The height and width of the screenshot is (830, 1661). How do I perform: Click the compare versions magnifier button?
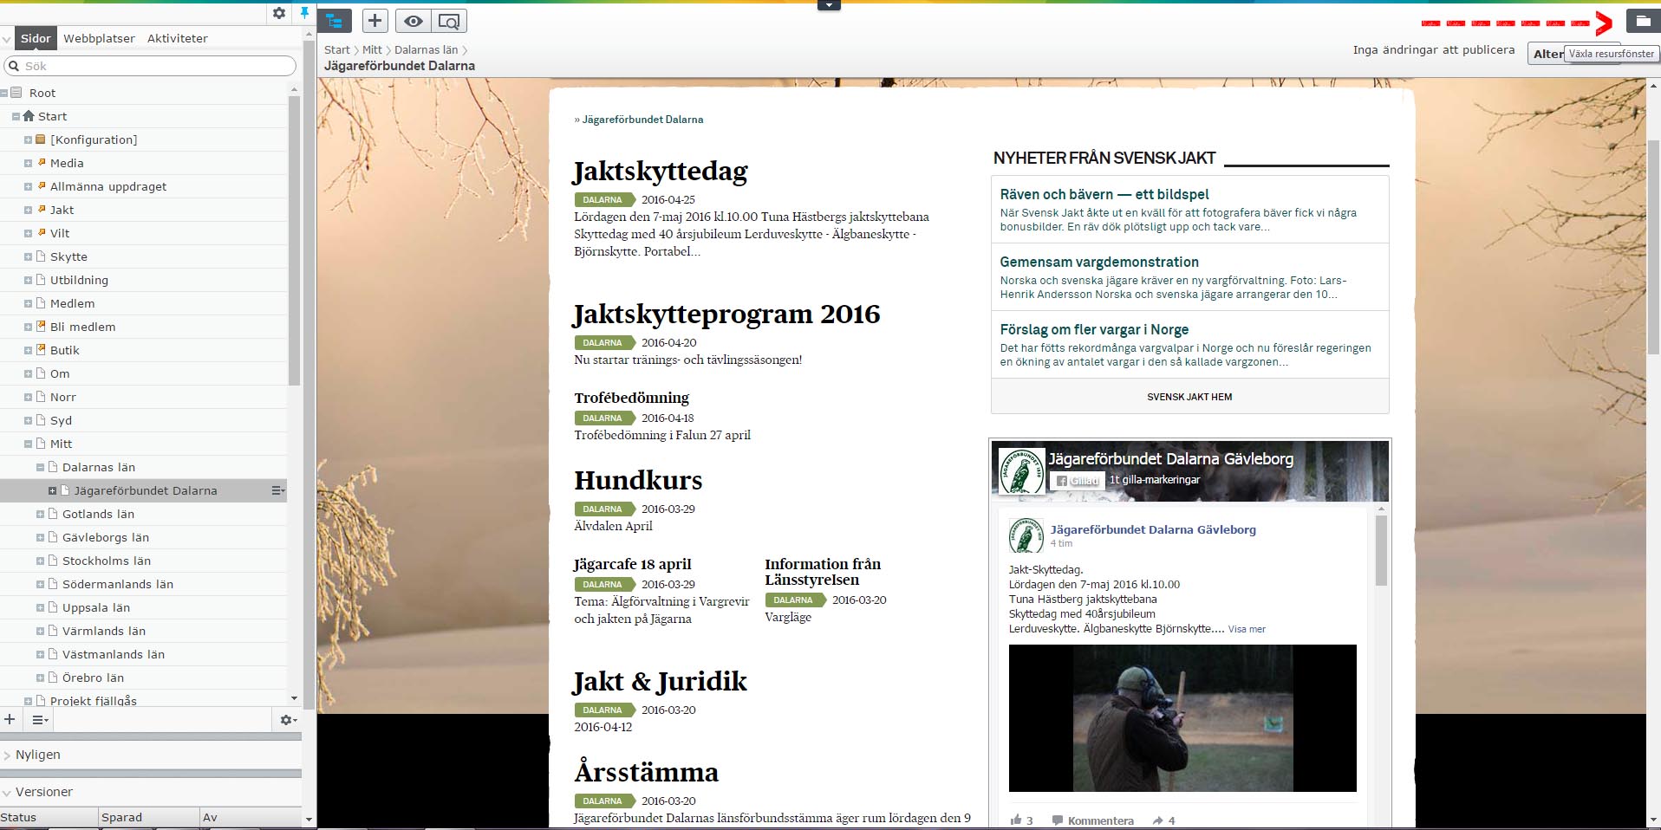click(449, 21)
